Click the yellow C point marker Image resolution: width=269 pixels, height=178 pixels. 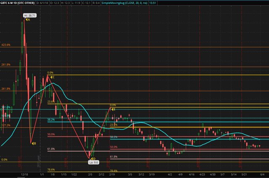point(53,77)
